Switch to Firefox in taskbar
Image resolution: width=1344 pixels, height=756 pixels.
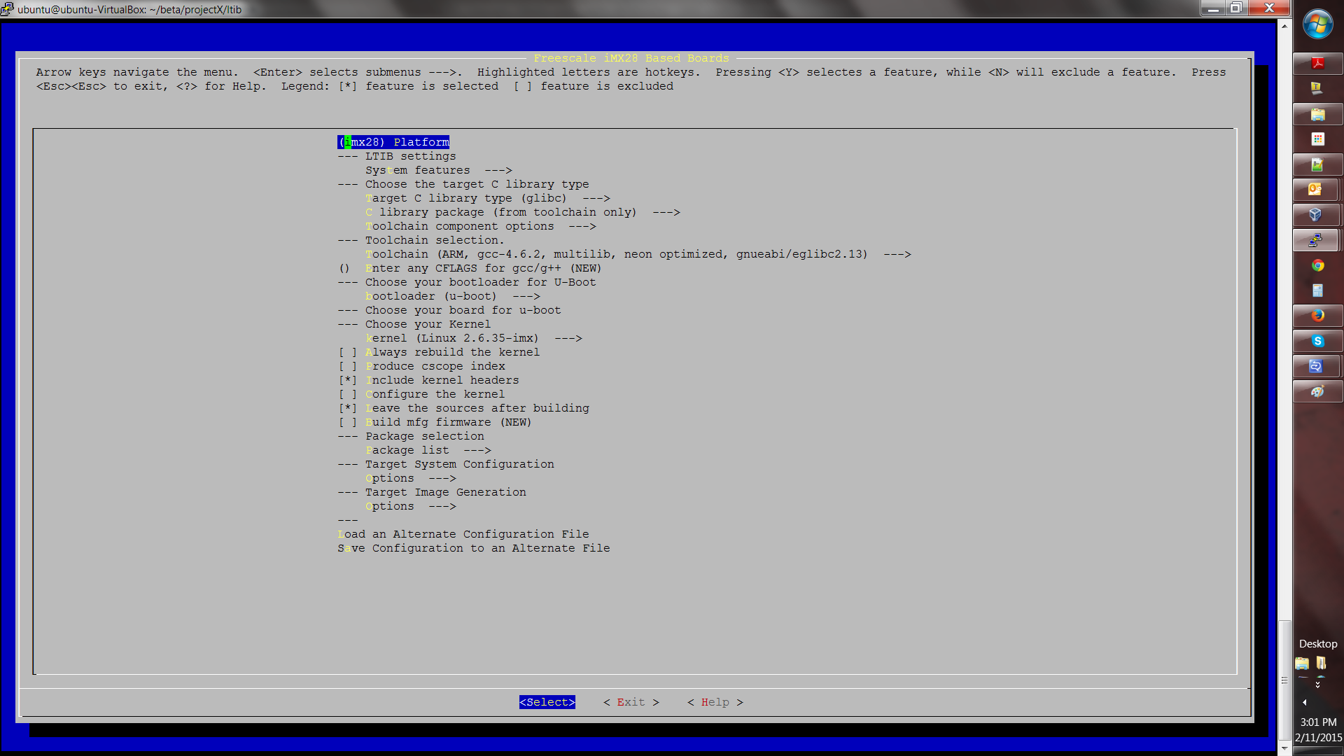point(1317,316)
